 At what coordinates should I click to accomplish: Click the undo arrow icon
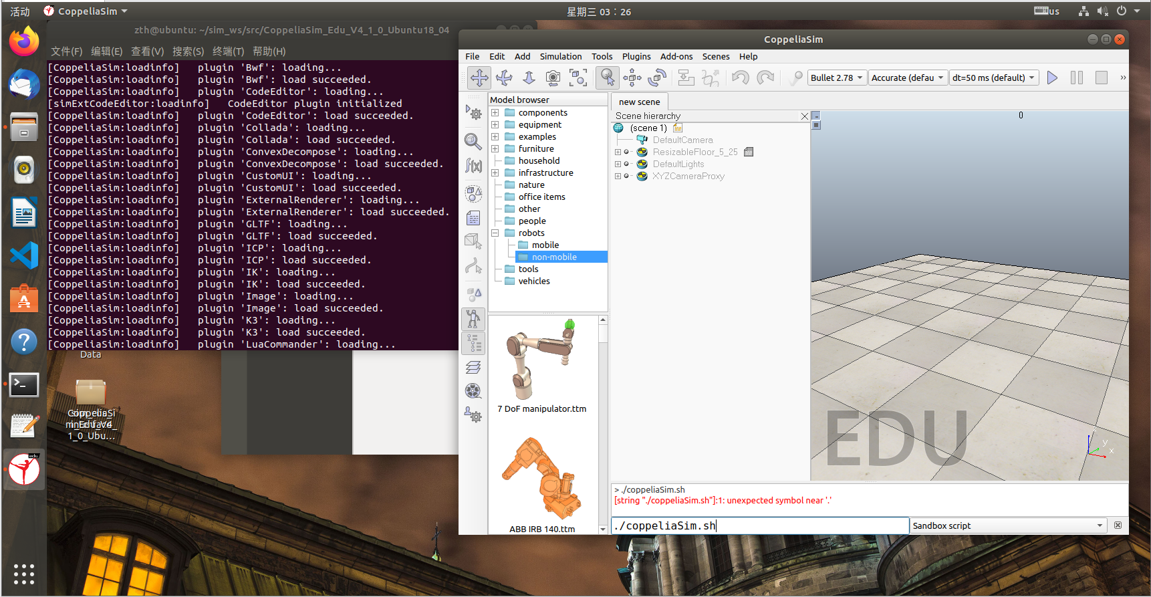(740, 78)
